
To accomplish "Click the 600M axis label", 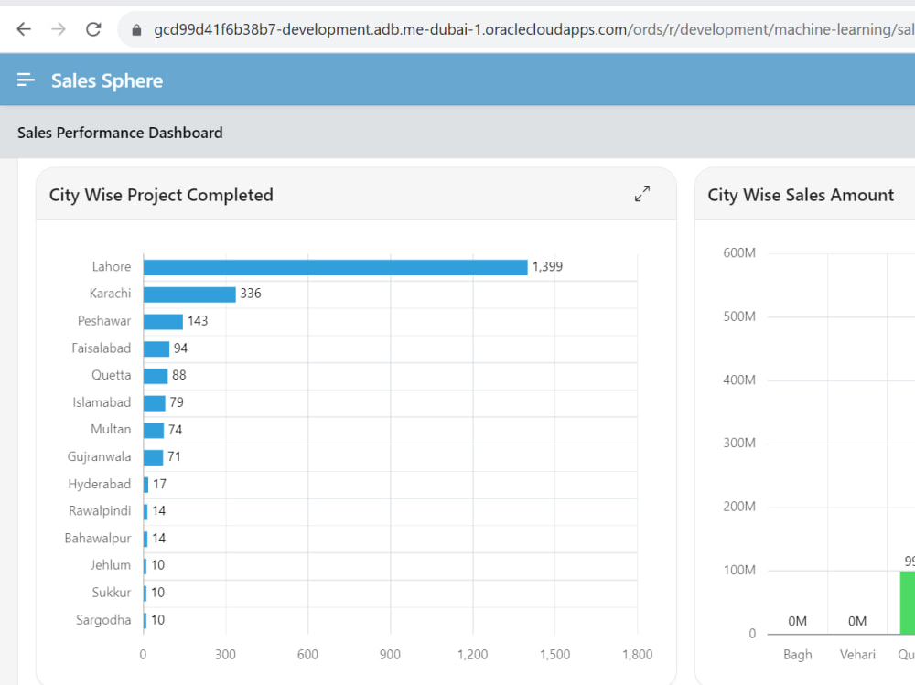I will point(739,252).
